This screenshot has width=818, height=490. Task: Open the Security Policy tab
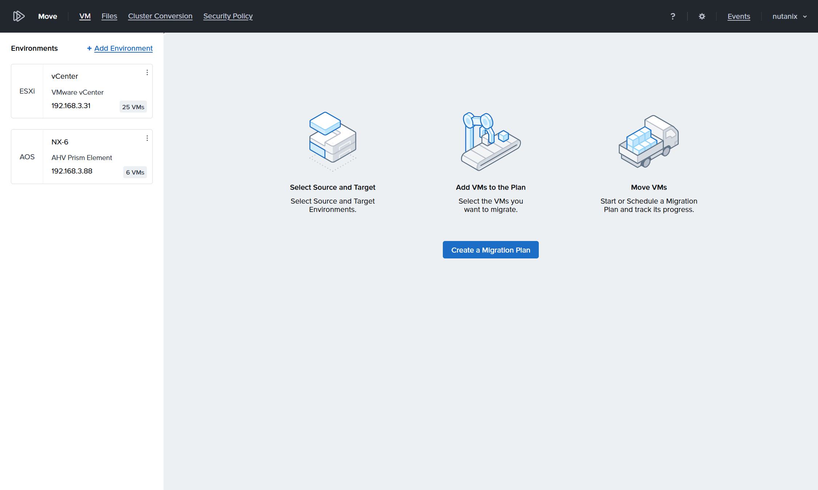228,16
